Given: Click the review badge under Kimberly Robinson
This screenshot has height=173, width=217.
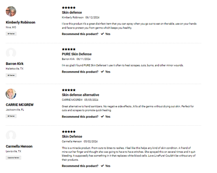Looking at the screenshot, I should (11, 34).
